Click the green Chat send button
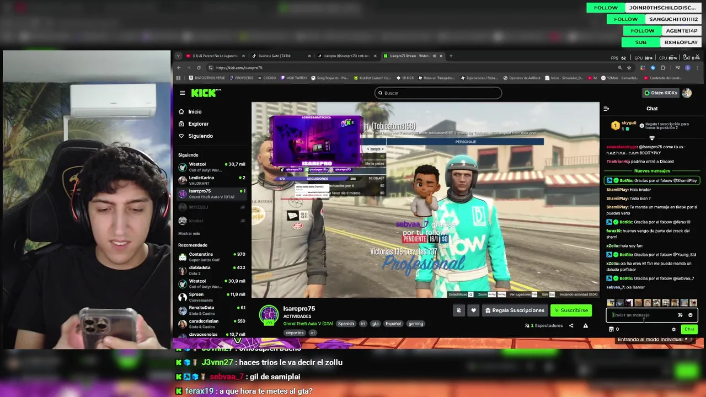Image resolution: width=706 pixels, height=397 pixels. [x=689, y=329]
